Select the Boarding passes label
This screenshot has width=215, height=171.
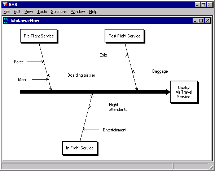82,75
